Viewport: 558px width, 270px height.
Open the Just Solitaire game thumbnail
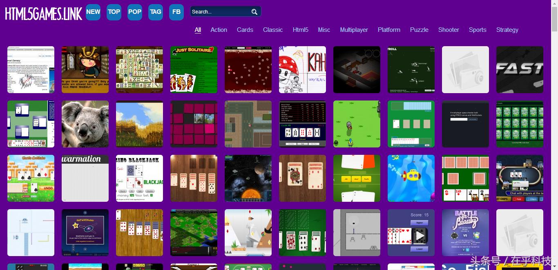[x=194, y=69]
